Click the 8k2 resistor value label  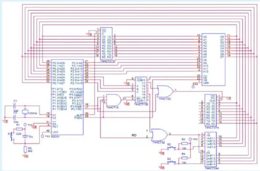tap(30, 151)
